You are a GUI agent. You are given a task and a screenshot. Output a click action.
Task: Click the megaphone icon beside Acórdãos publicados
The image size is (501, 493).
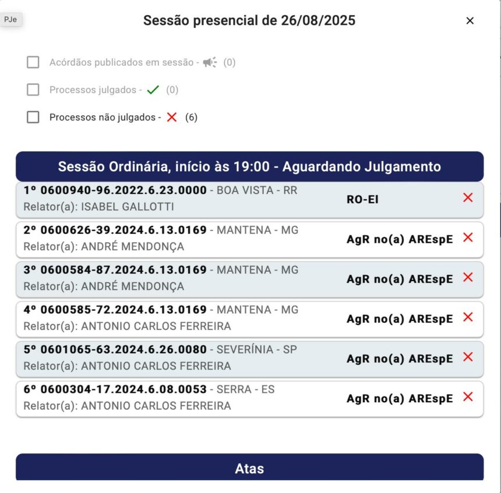pos(210,62)
